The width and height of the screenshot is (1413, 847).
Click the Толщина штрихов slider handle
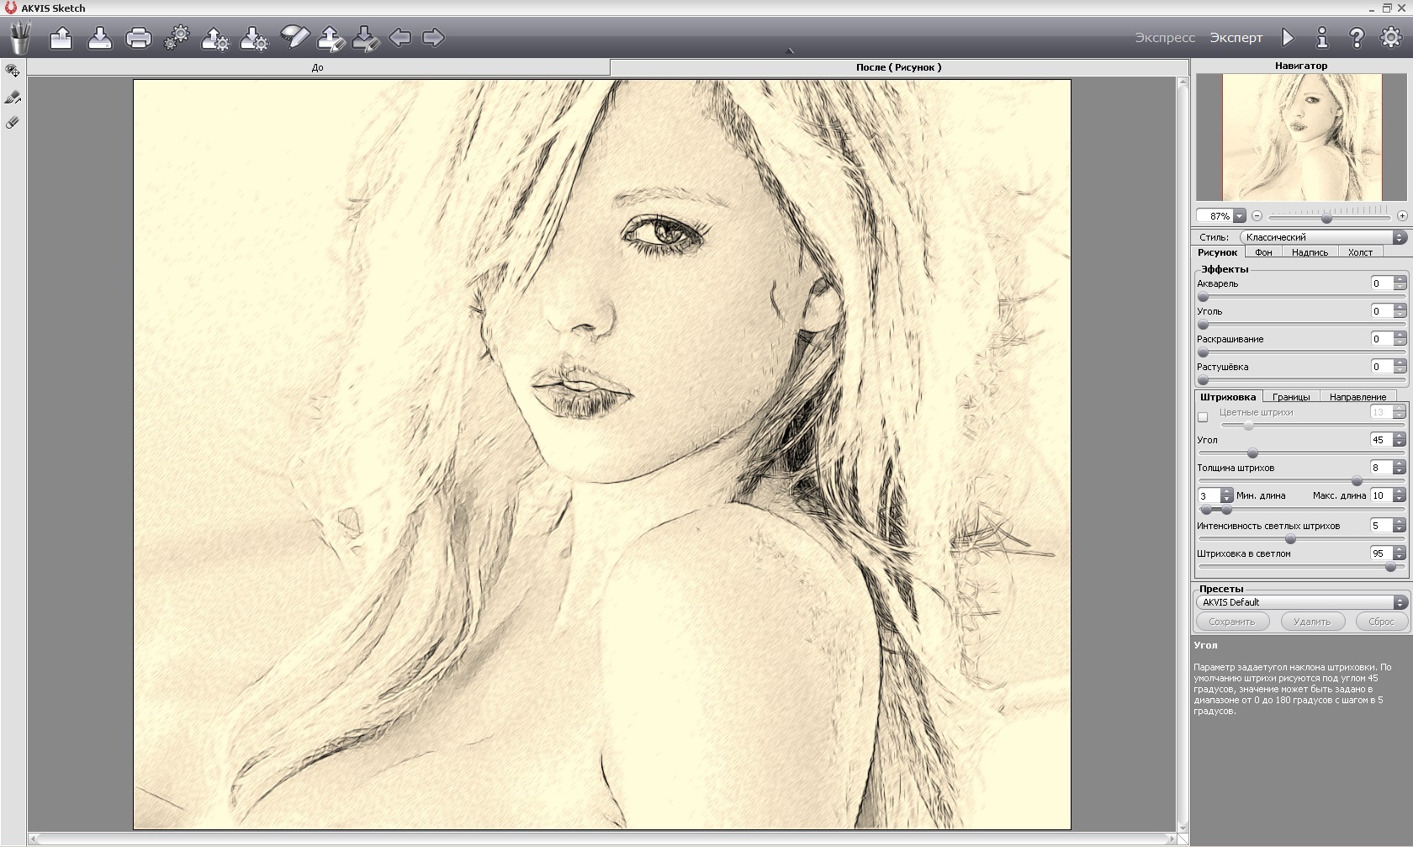pos(1357,481)
